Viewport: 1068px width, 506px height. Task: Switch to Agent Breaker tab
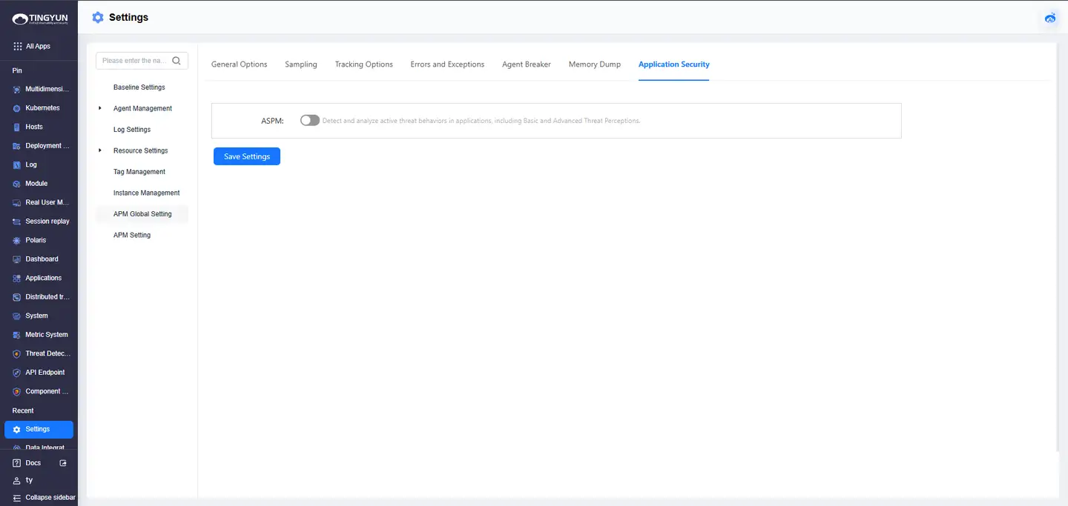click(526, 64)
